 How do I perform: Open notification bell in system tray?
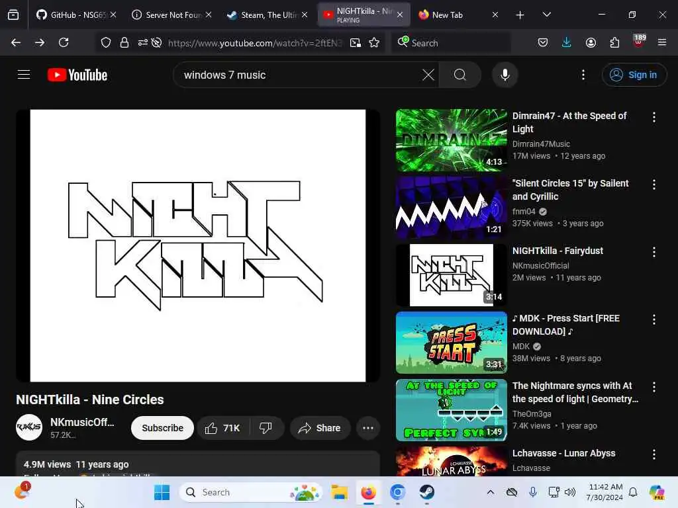tap(633, 492)
